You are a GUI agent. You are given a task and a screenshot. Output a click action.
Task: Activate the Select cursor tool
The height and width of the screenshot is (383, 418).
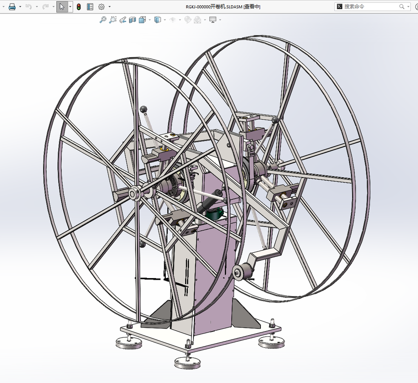[x=62, y=7]
